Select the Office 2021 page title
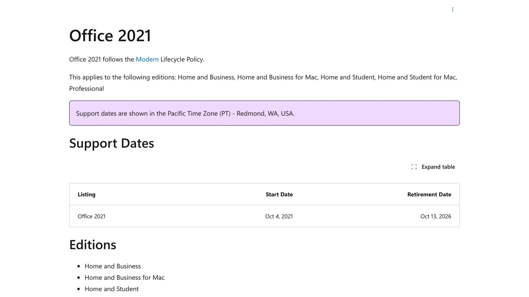Viewport: 529px width, 297px height. pyautogui.click(x=110, y=36)
